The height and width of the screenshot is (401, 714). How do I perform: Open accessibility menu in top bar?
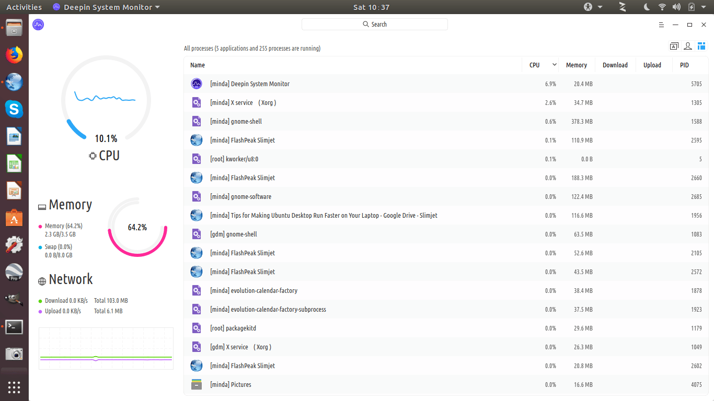[x=593, y=7]
